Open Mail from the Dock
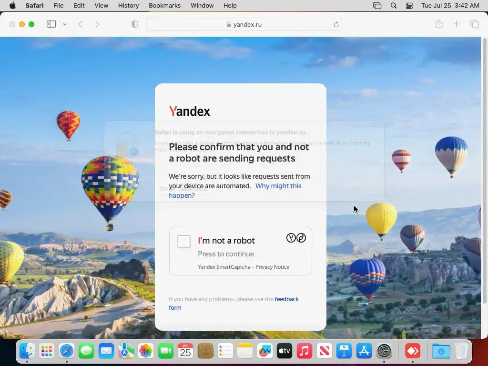The image size is (488, 366). tap(106, 351)
